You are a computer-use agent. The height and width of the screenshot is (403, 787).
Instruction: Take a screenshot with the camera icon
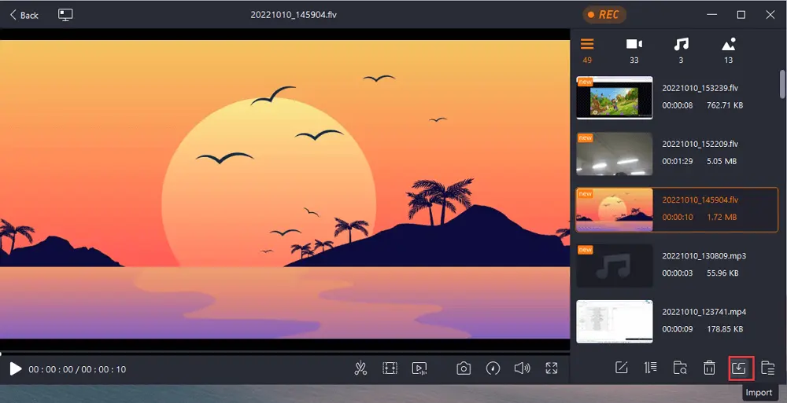pyautogui.click(x=464, y=368)
